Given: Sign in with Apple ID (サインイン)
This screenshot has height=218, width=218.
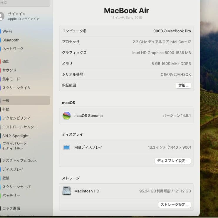Looking at the screenshot, I should click(24, 16).
